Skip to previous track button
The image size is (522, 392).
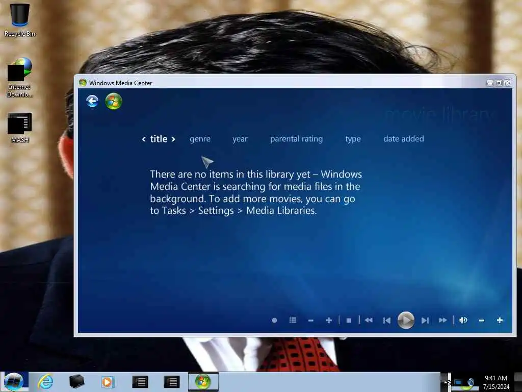(x=386, y=321)
